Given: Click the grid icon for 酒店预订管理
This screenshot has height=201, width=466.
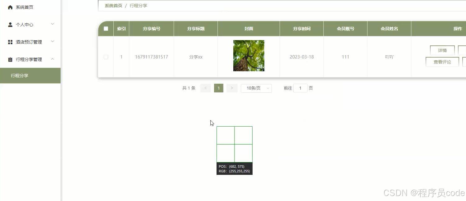Looking at the screenshot, I should (x=10, y=42).
